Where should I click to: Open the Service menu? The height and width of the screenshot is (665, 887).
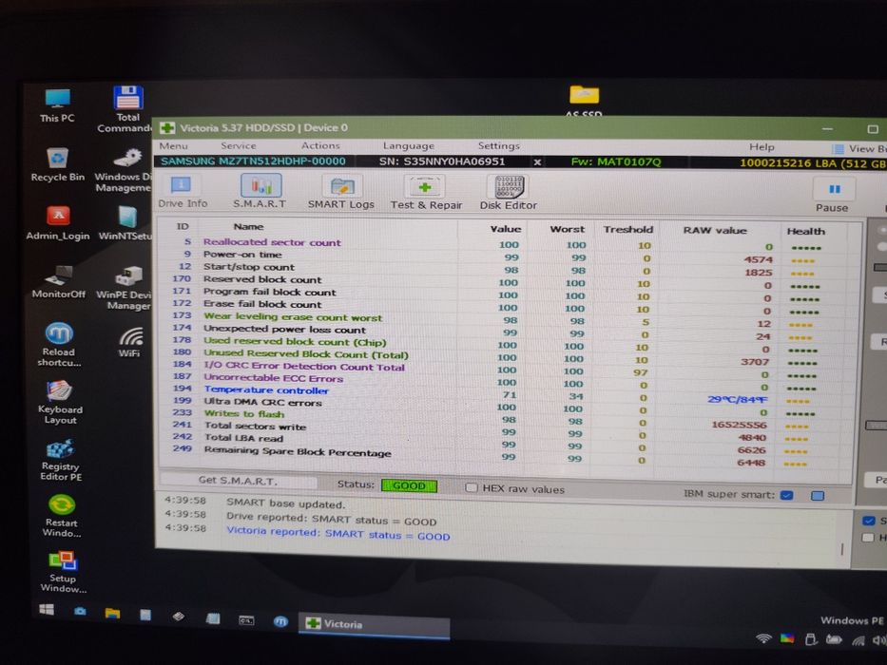click(x=239, y=146)
